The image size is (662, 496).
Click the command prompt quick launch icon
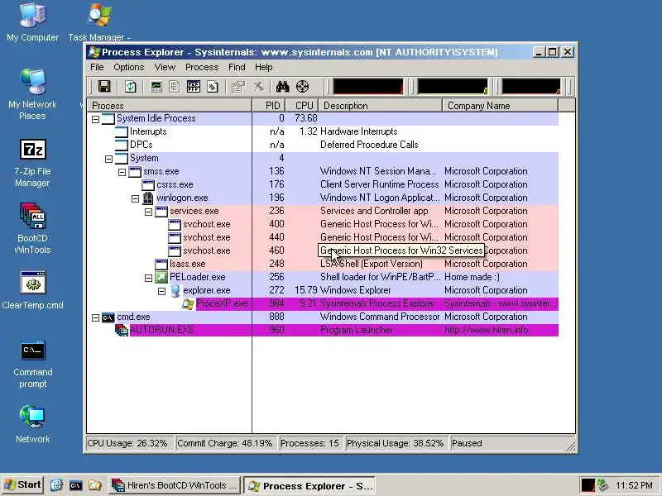coord(75,485)
